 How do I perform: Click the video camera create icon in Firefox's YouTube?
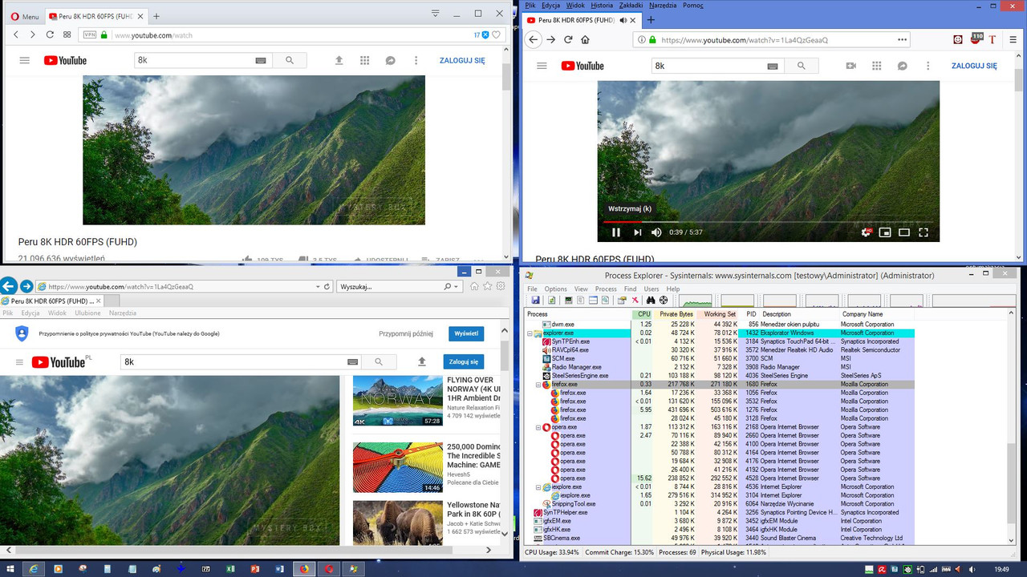pyautogui.click(x=851, y=66)
